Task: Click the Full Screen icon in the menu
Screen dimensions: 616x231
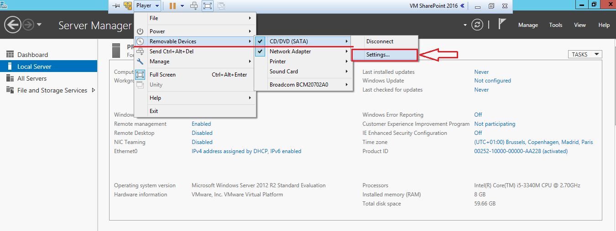Action: [x=141, y=75]
